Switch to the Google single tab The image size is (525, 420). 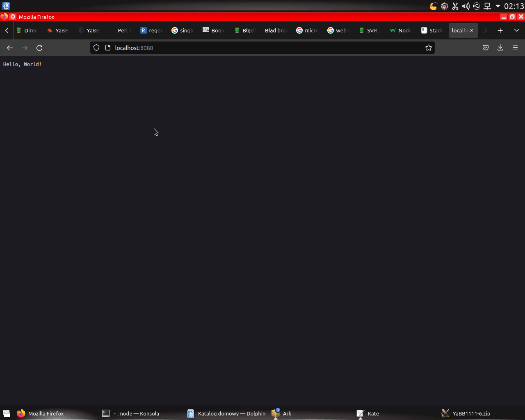click(x=183, y=30)
